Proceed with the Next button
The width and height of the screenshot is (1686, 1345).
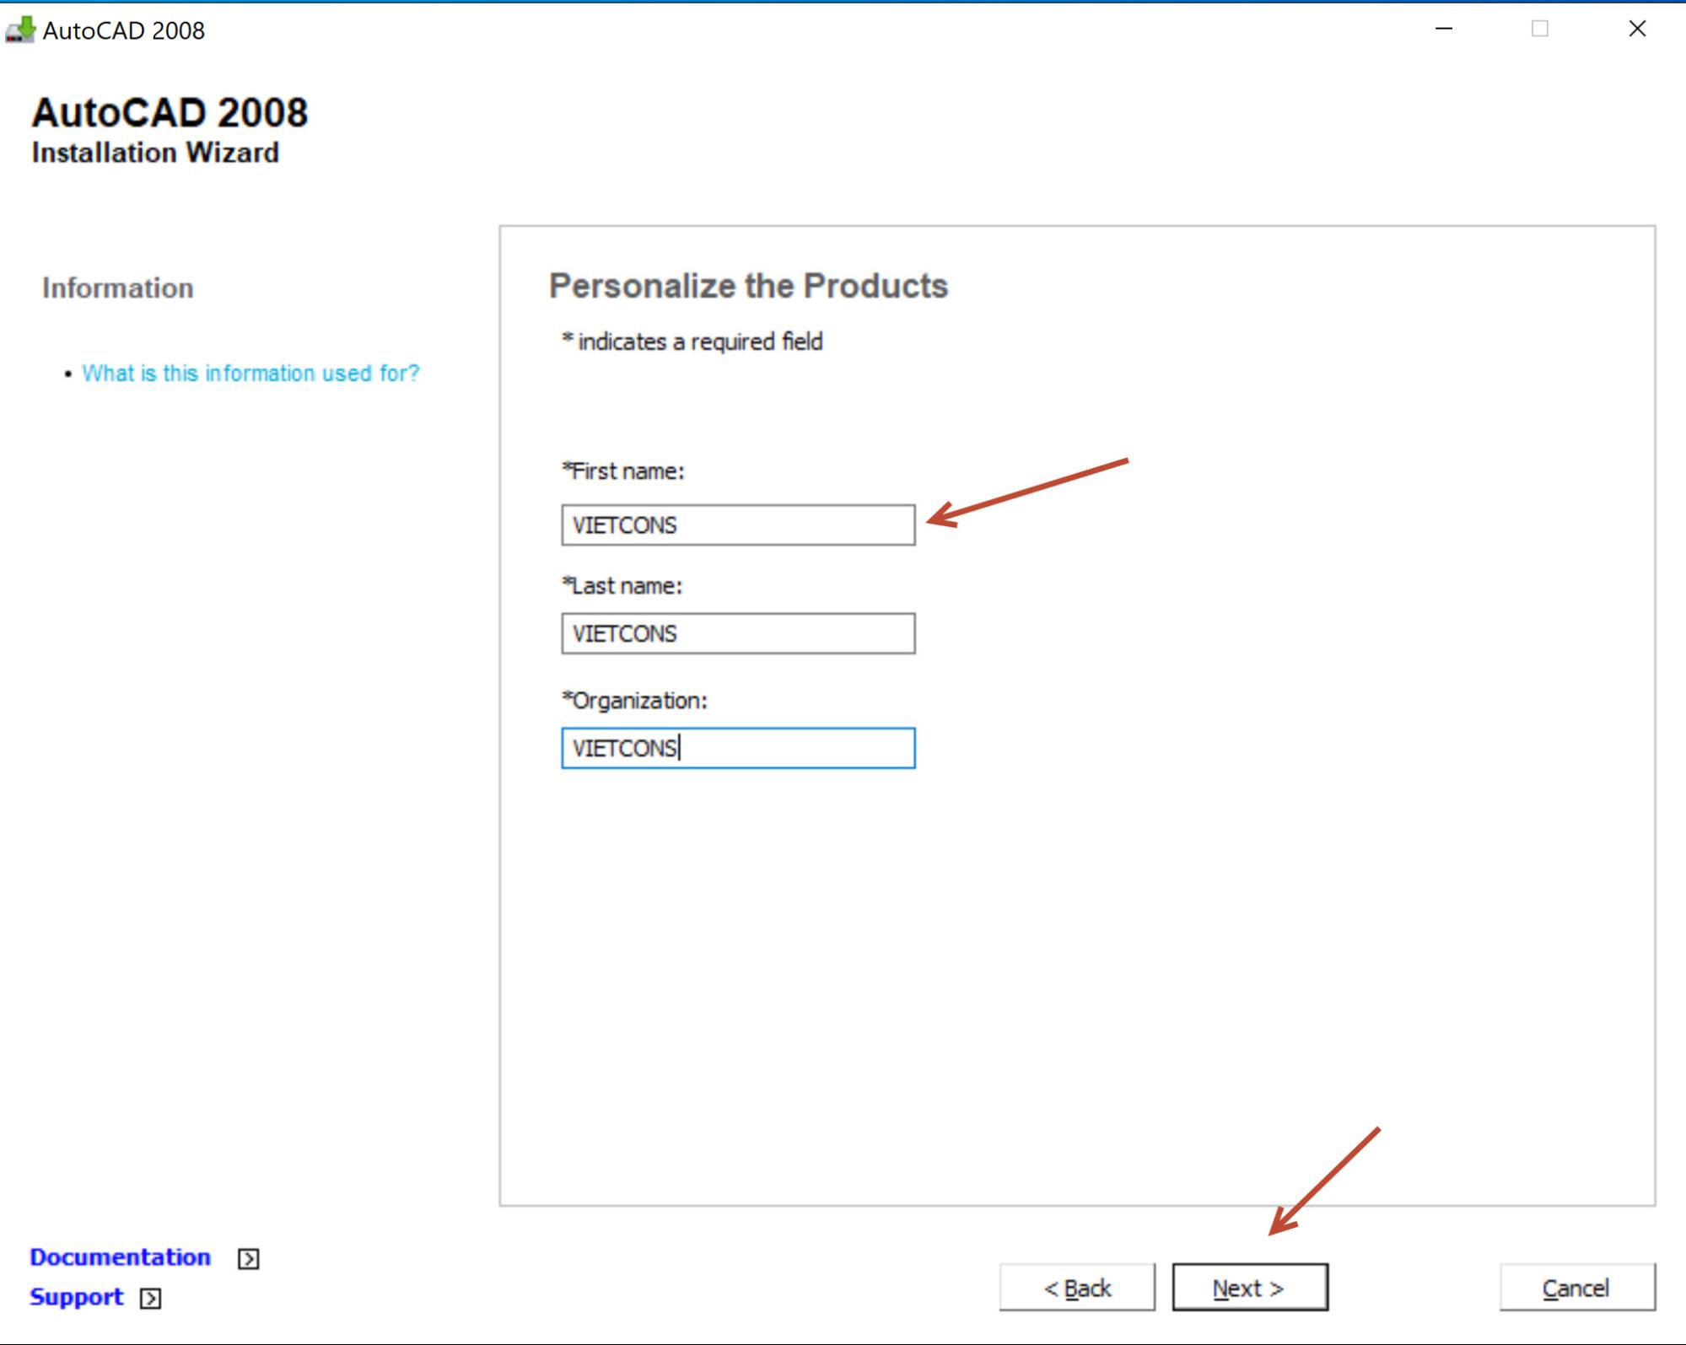1250,1288
